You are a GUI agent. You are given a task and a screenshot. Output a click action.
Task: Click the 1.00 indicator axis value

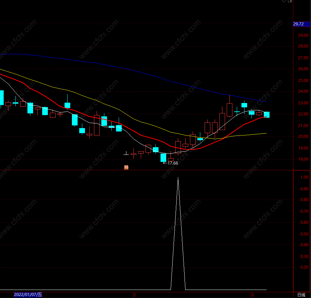(304, 177)
